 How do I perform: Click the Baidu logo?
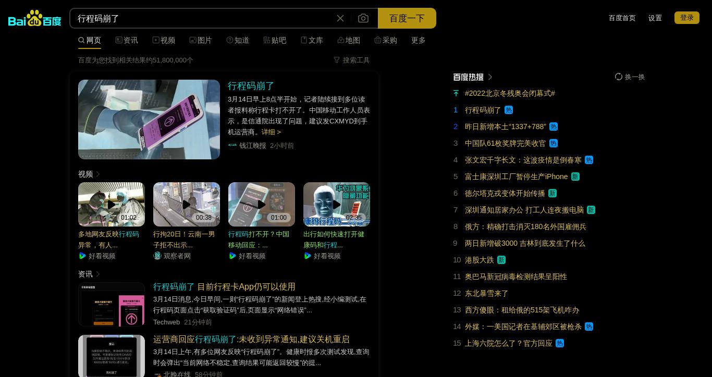click(x=35, y=18)
